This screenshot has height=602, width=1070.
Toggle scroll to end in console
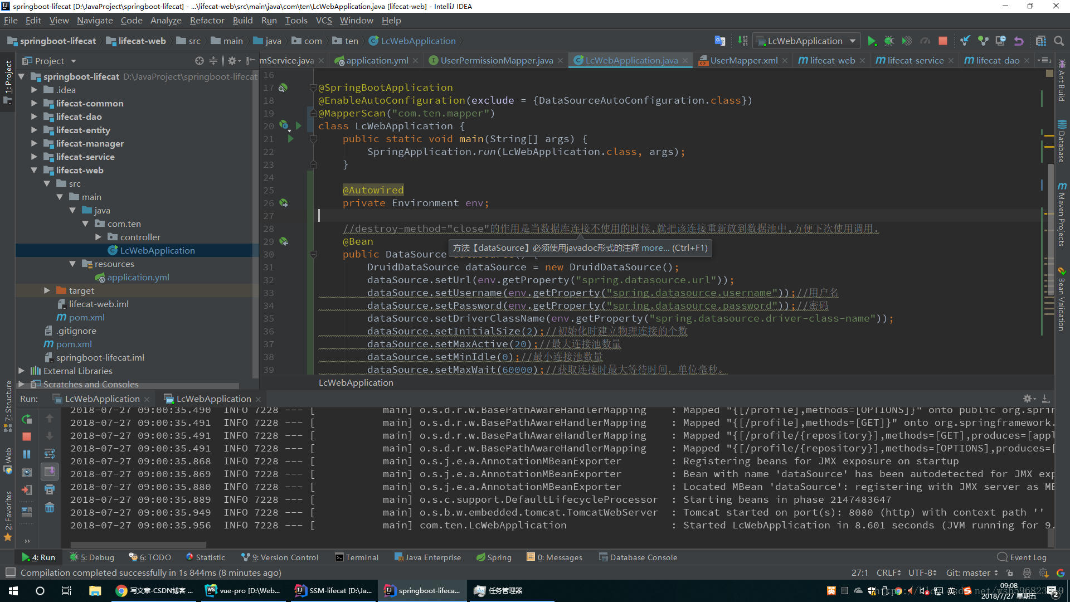point(50,472)
